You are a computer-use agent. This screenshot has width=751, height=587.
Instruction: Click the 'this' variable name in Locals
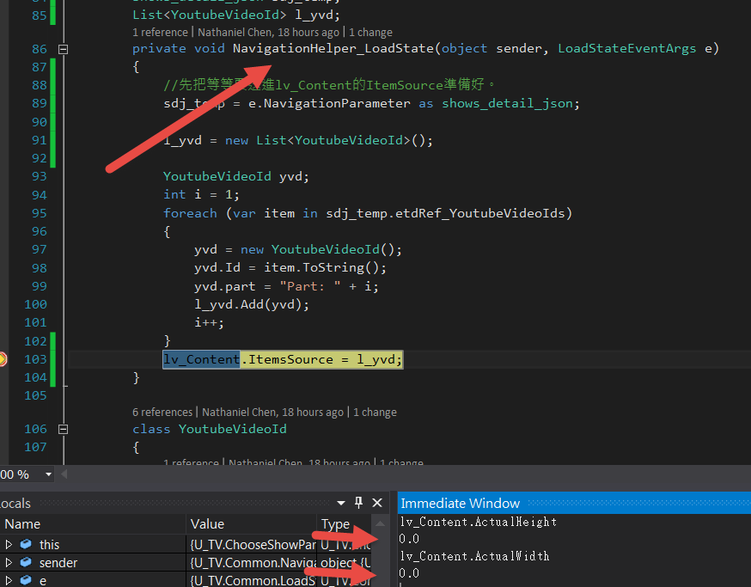[49, 544]
